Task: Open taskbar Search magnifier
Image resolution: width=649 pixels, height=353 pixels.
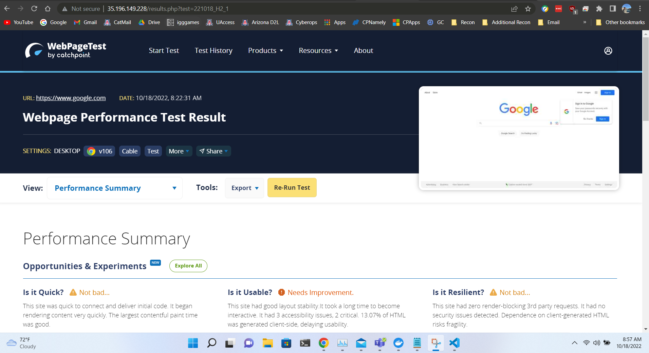Action: pos(211,343)
